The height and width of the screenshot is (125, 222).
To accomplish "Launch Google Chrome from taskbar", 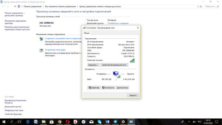I will (x=60, y=122).
